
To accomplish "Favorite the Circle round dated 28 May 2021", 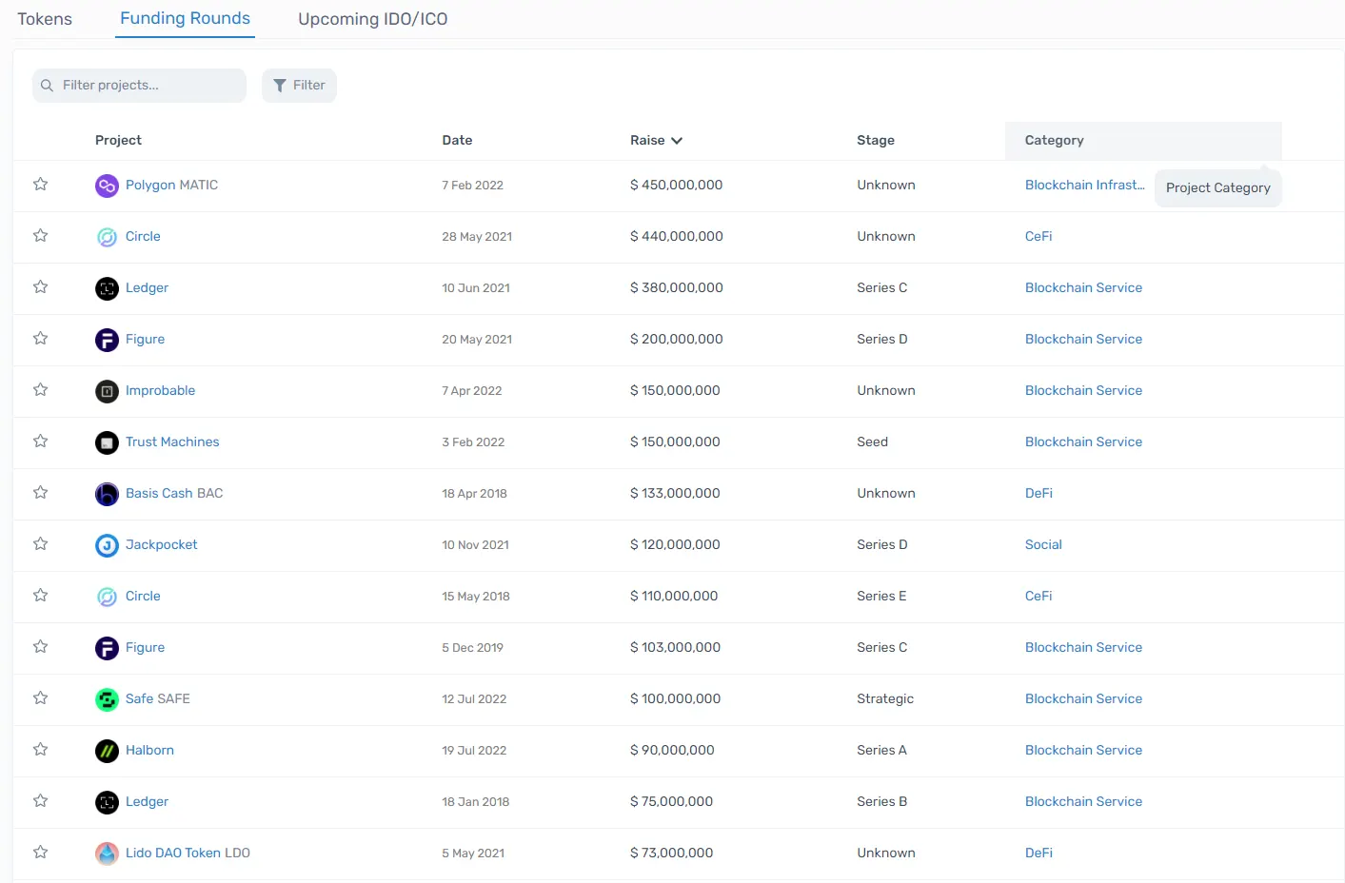I will click(40, 236).
